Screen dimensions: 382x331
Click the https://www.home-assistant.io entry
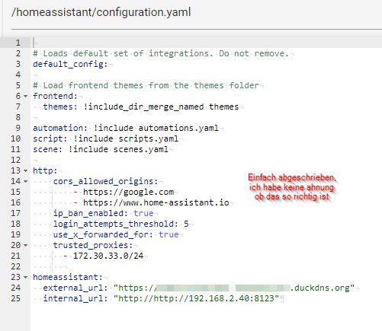pyautogui.click(x=156, y=202)
